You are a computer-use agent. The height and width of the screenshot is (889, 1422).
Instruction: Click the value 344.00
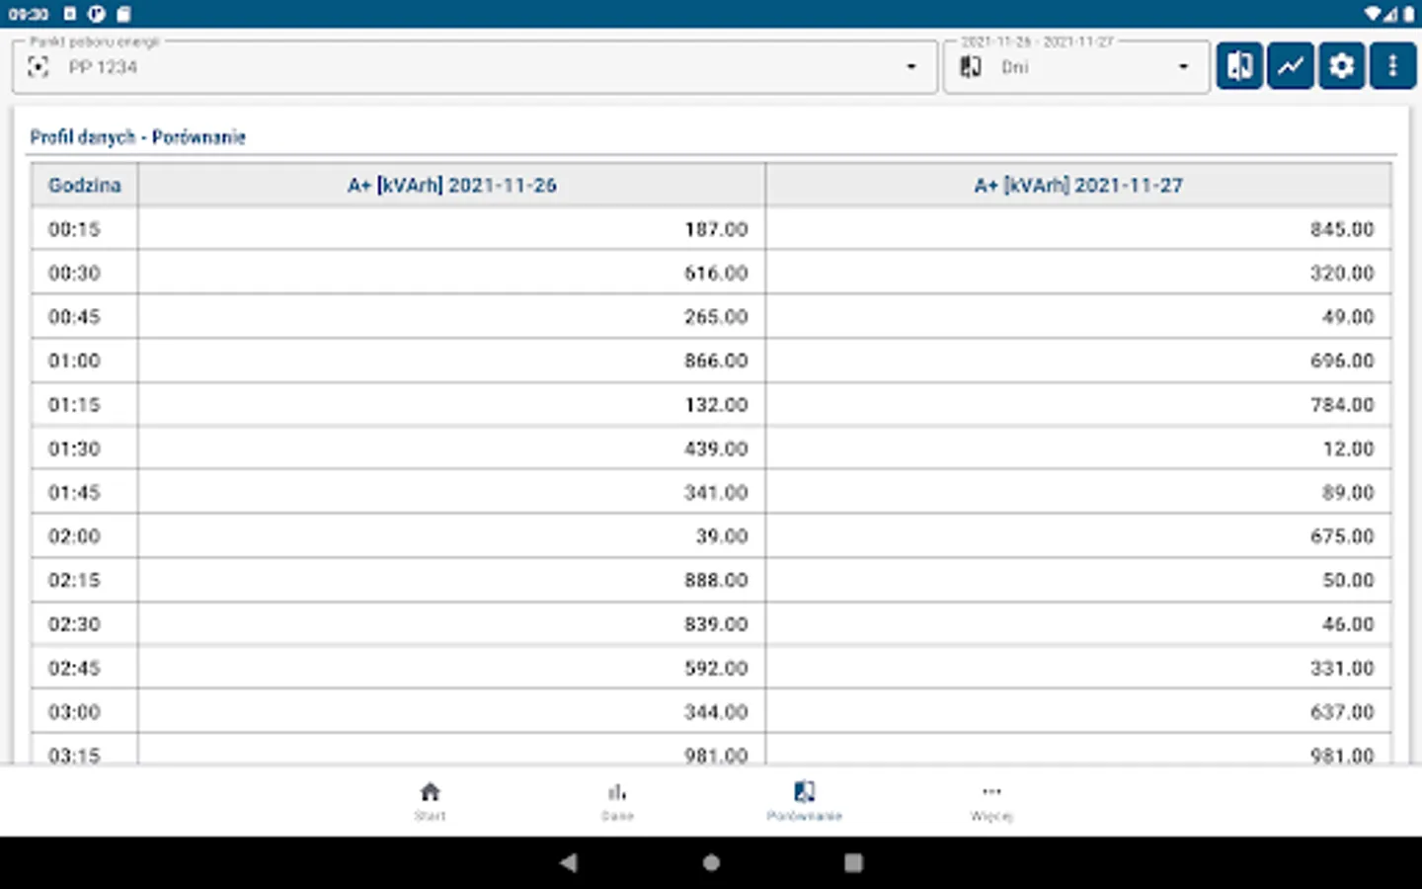tap(716, 712)
